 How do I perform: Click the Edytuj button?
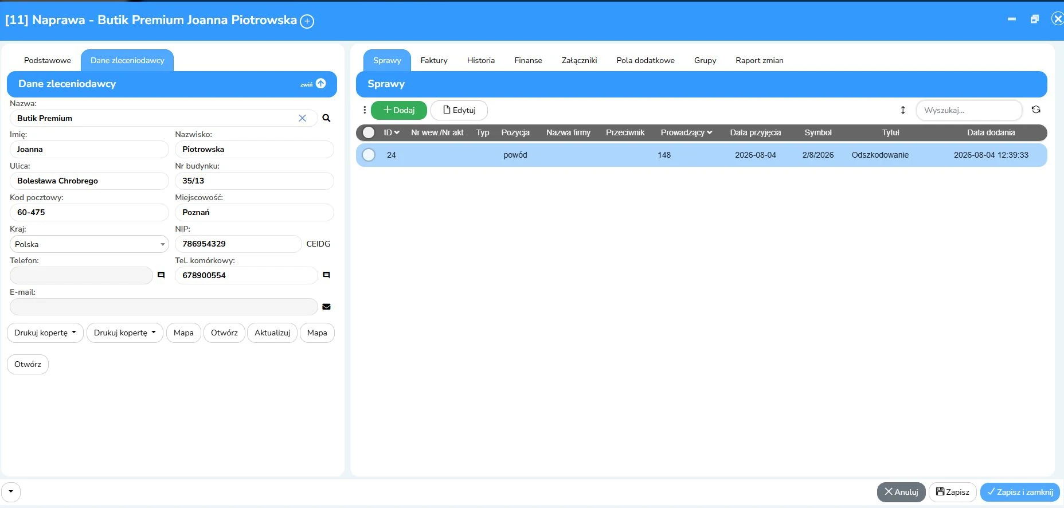[x=459, y=110]
